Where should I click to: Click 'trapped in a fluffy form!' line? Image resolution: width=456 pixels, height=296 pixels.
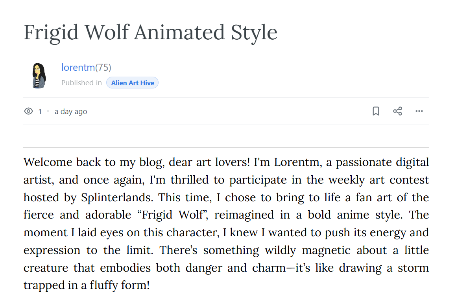87,285
